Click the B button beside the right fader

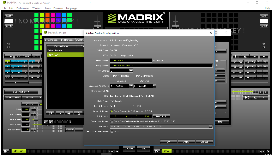click(261, 91)
